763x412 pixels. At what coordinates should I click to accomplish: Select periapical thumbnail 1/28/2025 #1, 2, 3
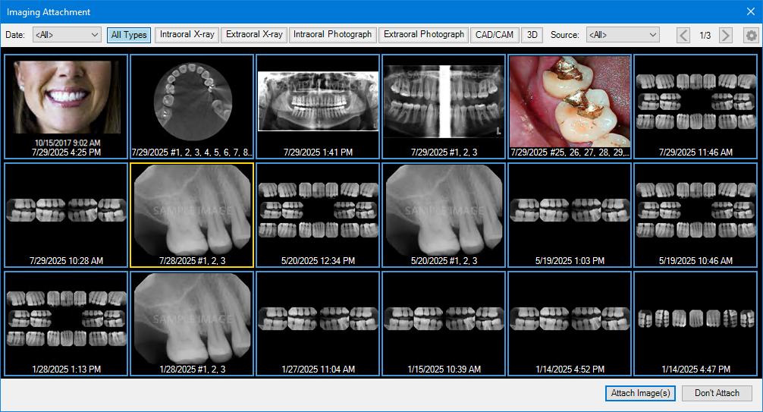[192, 324]
